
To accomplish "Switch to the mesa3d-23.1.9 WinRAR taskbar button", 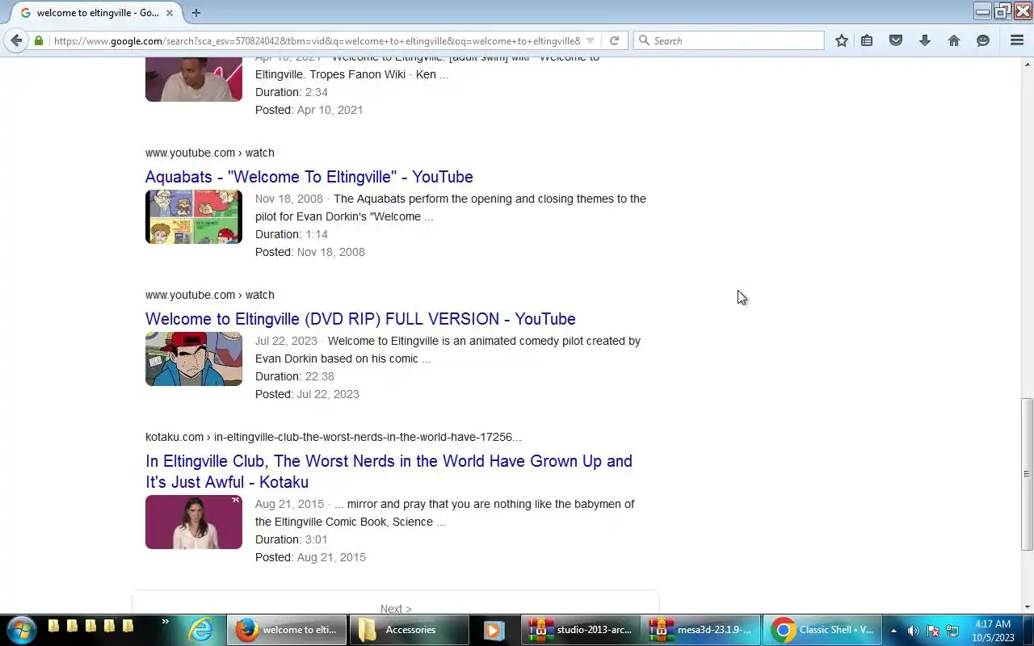I will pyautogui.click(x=701, y=630).
